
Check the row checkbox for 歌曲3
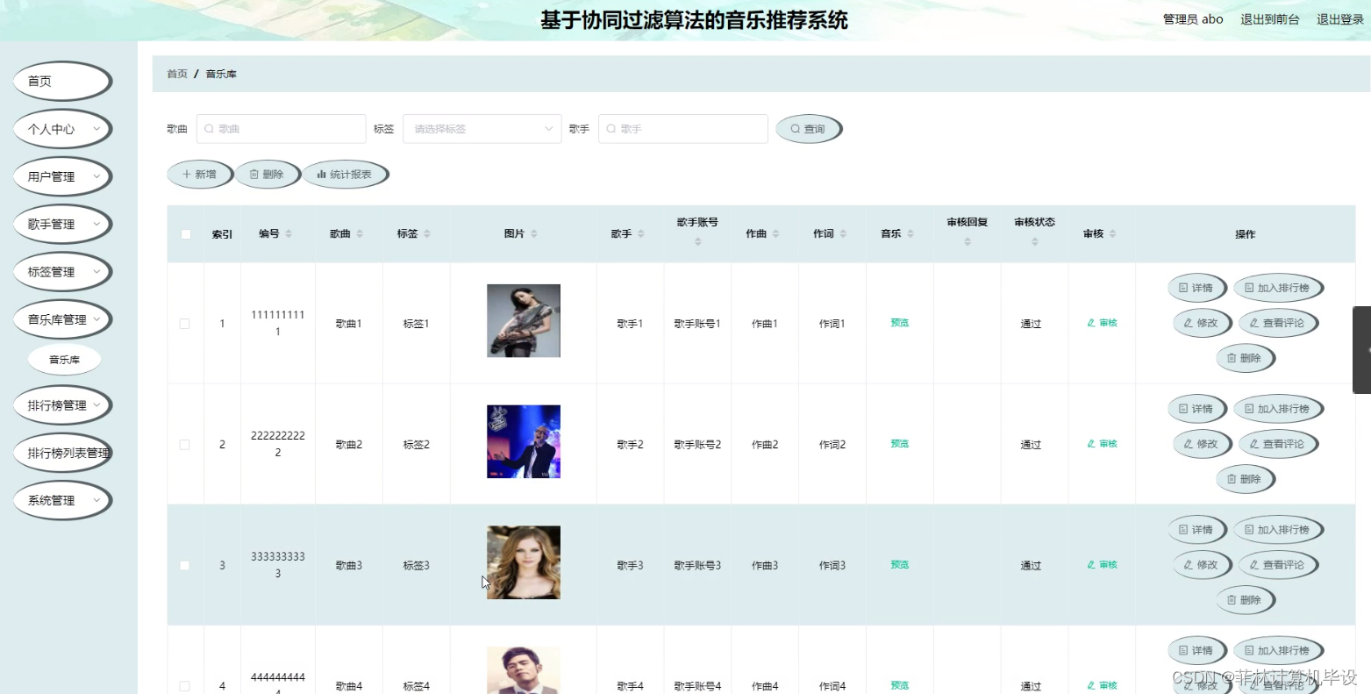[x=184, y=565]
